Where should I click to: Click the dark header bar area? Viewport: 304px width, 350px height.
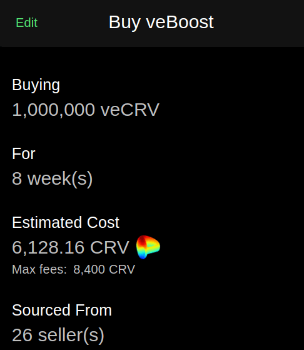tap(152, 23)
